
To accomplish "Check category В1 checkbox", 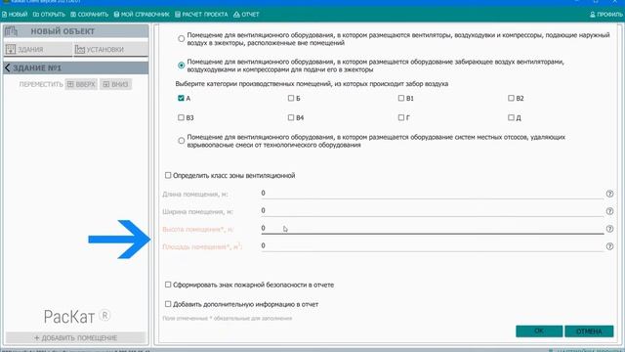I will [401, 98].
